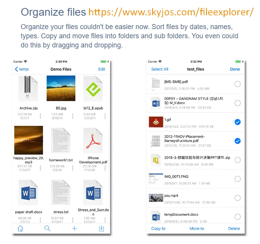This screenshot has height=244, width=260.
Task: Open more options for bi12_E.epub
Action: click(x=105, y=116)
